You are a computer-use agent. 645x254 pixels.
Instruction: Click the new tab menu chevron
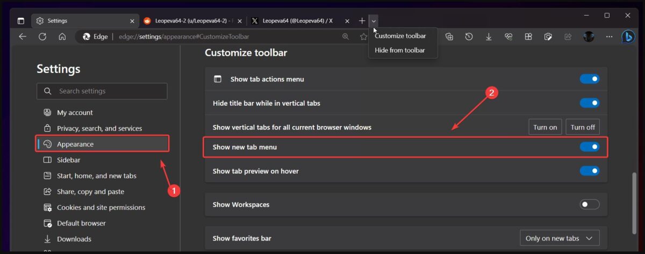coord(374,21)
